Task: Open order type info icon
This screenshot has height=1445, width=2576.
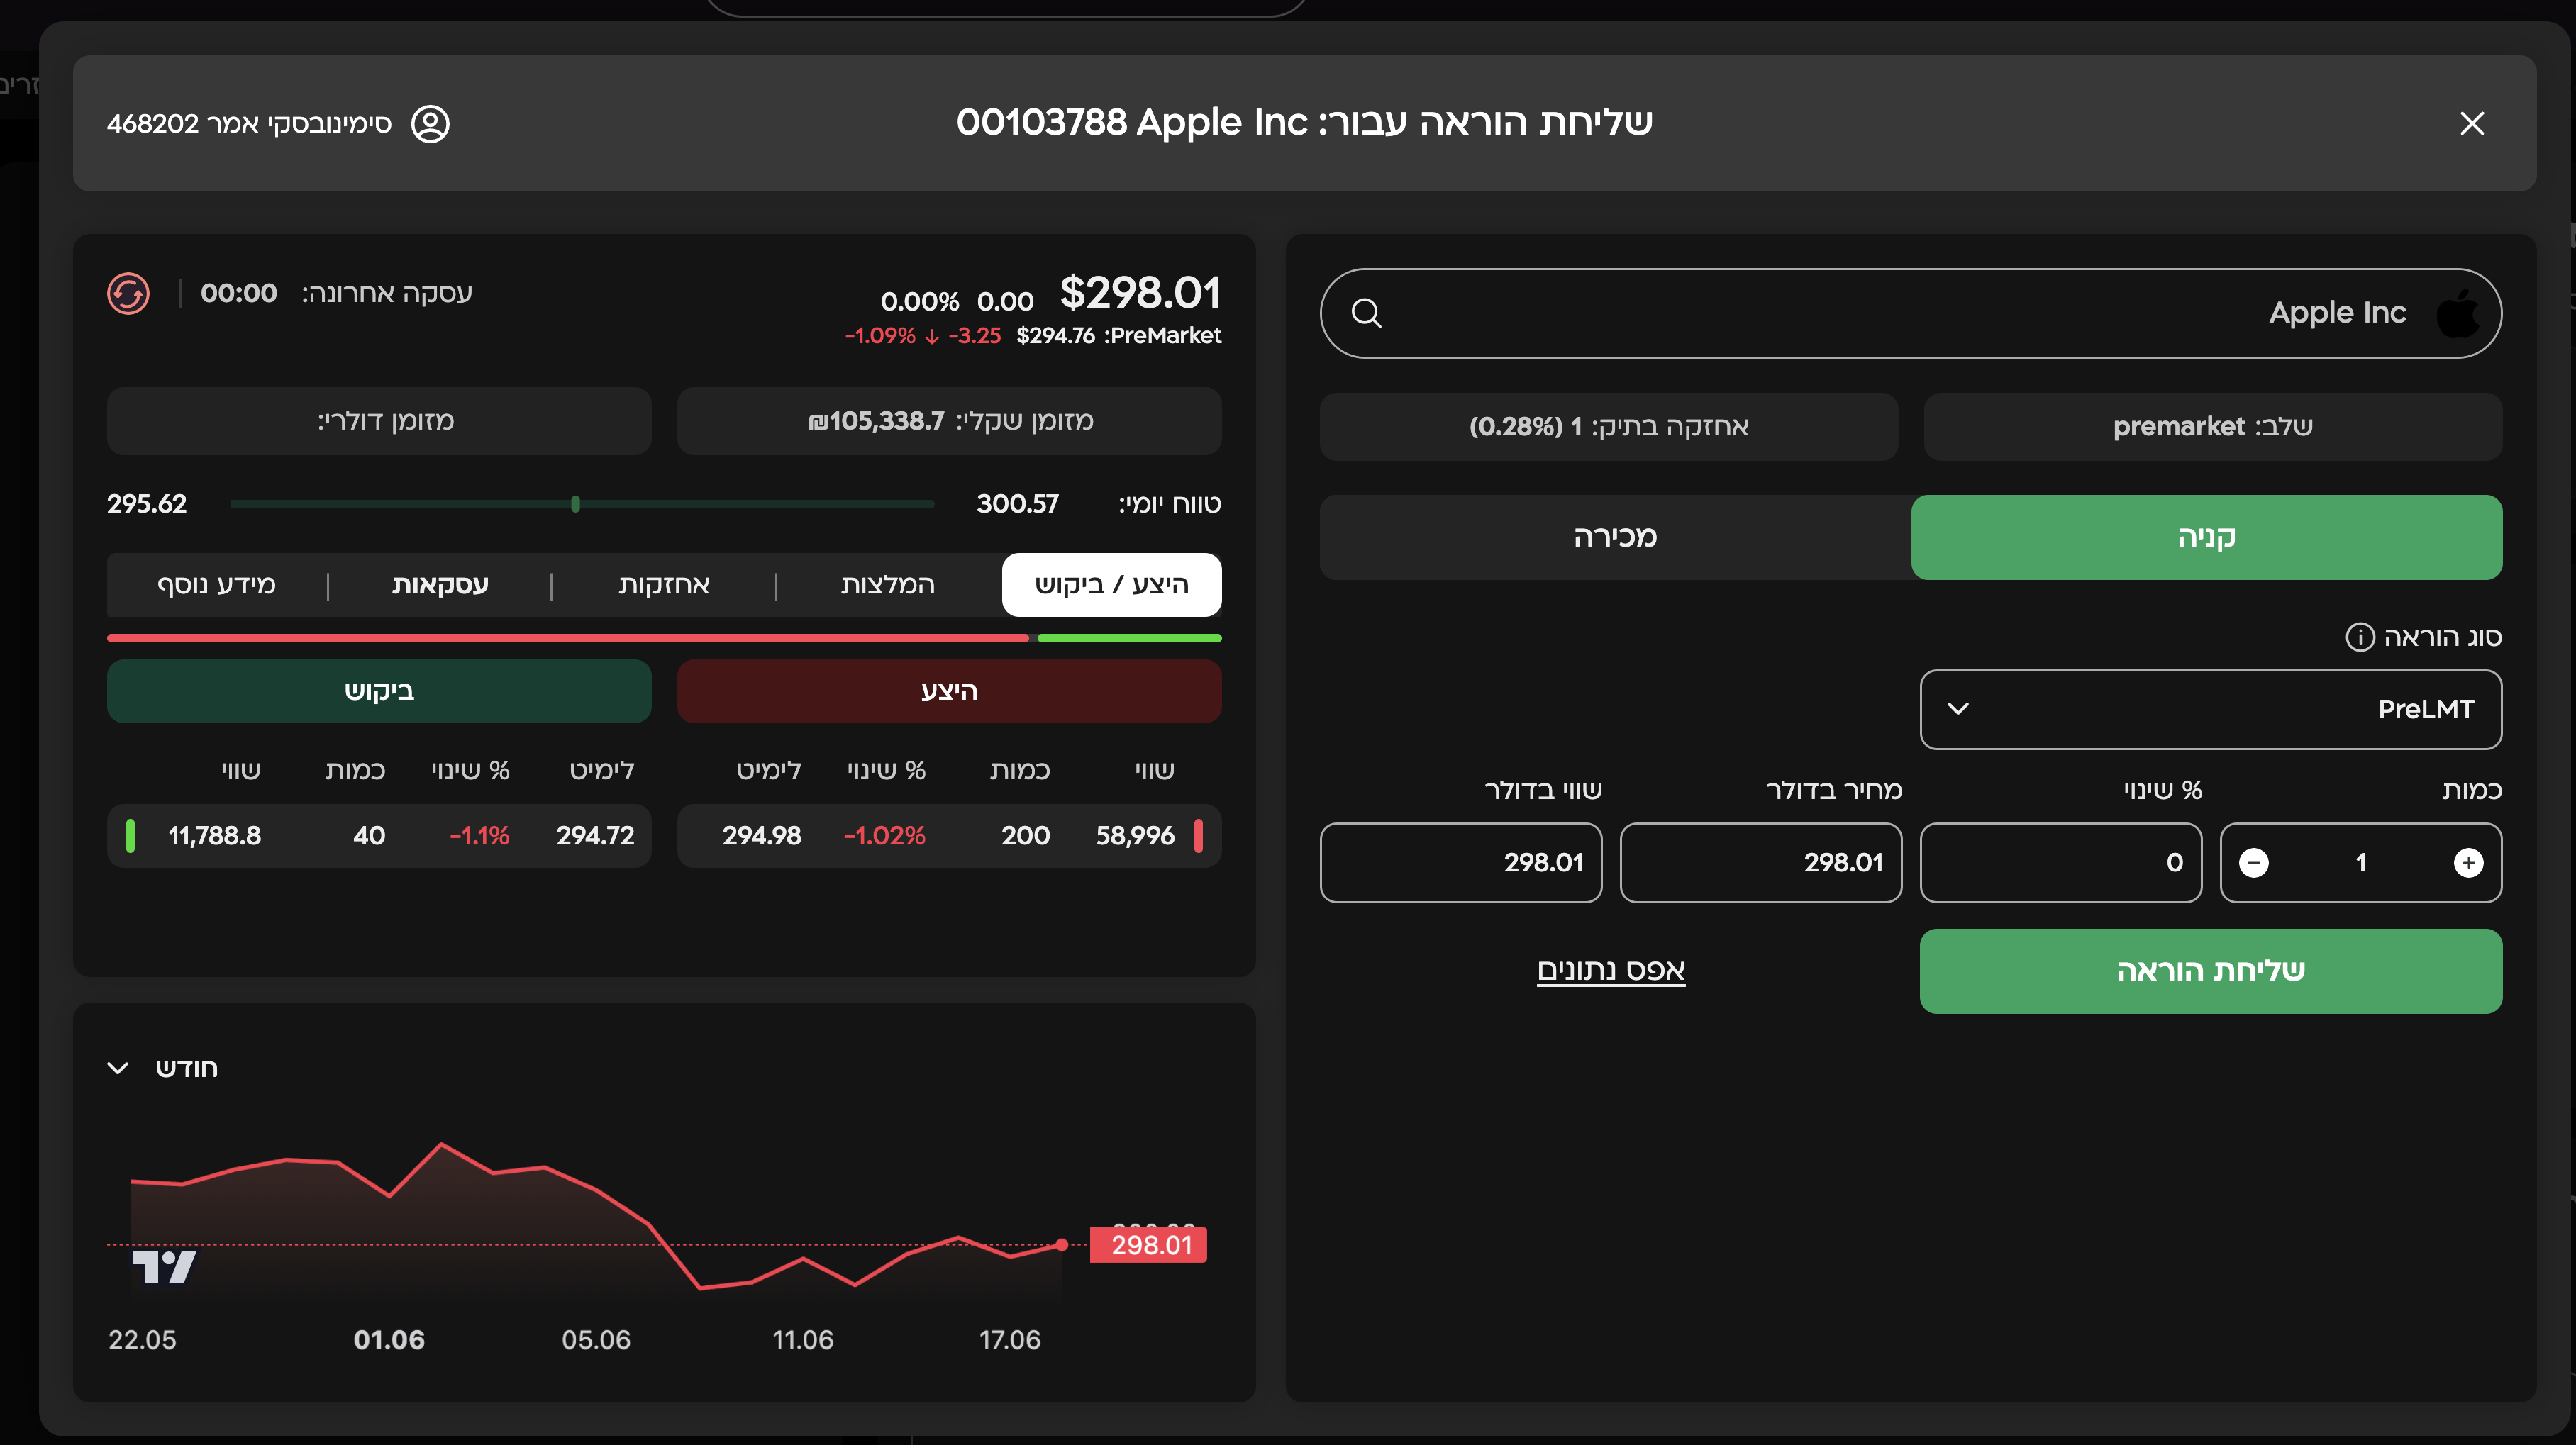Action: (2359, 637)
